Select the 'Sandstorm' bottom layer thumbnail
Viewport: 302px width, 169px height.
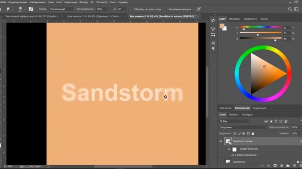(228, 161)
